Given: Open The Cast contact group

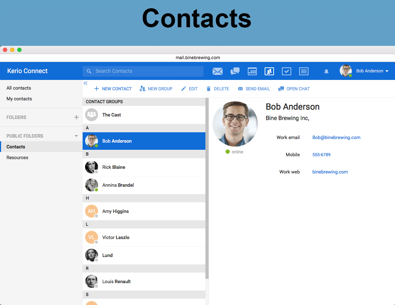Looking at the screenshot, I should pos(144,115).
